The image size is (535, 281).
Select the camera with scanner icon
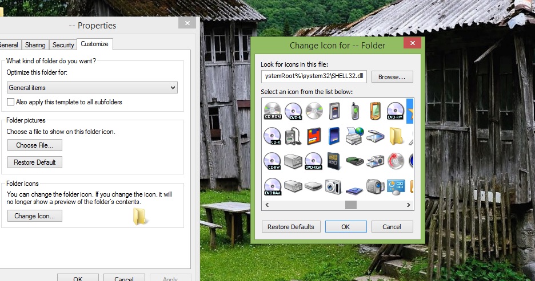[376, 161]
